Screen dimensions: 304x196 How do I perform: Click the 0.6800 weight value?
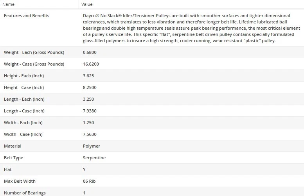tap(90, 52)
